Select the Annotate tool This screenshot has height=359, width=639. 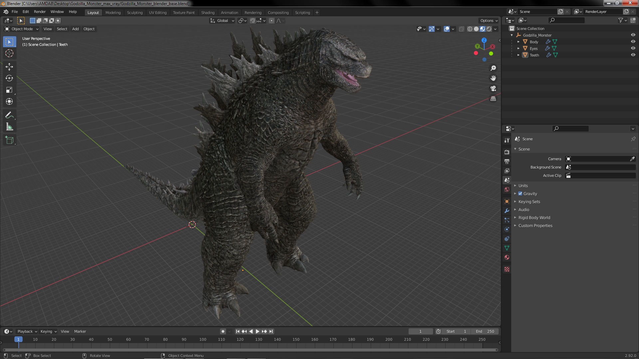[x=9, y=115]
